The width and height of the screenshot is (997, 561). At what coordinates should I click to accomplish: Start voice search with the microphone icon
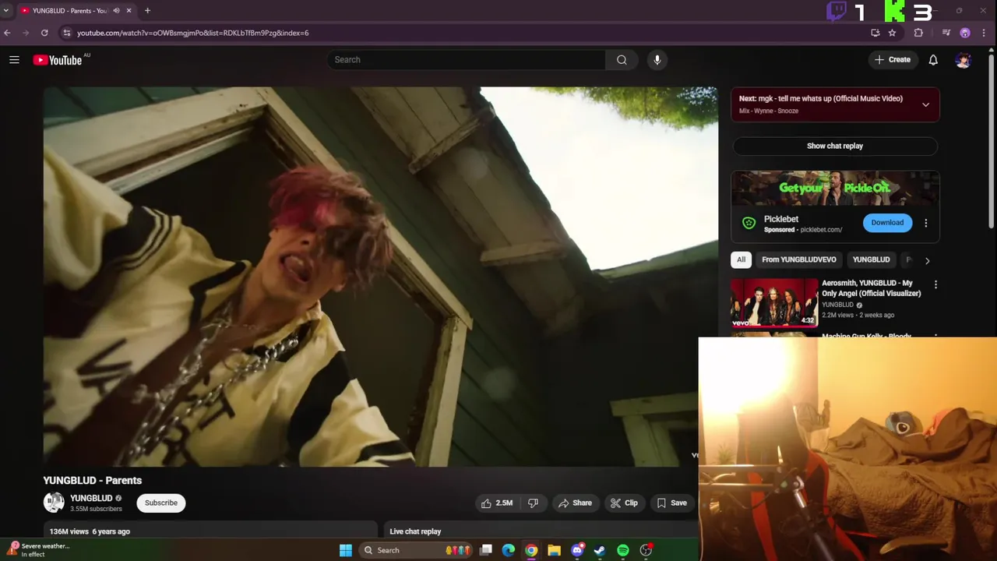point(657,60)
